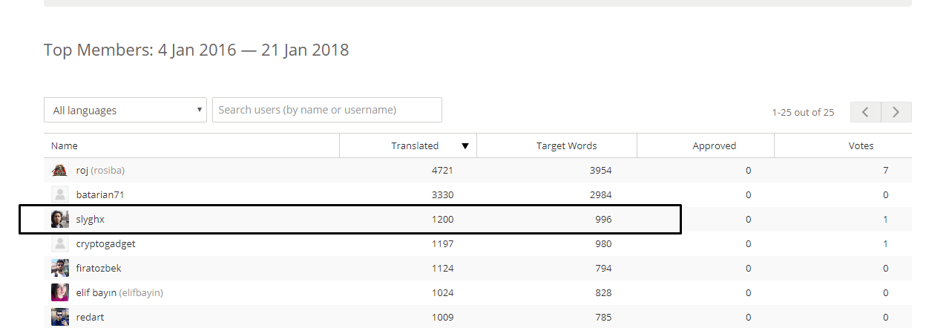Sort by Approved column header
Image resolution: width=929 pixels, height=328 pixels.
pos(714,146)
